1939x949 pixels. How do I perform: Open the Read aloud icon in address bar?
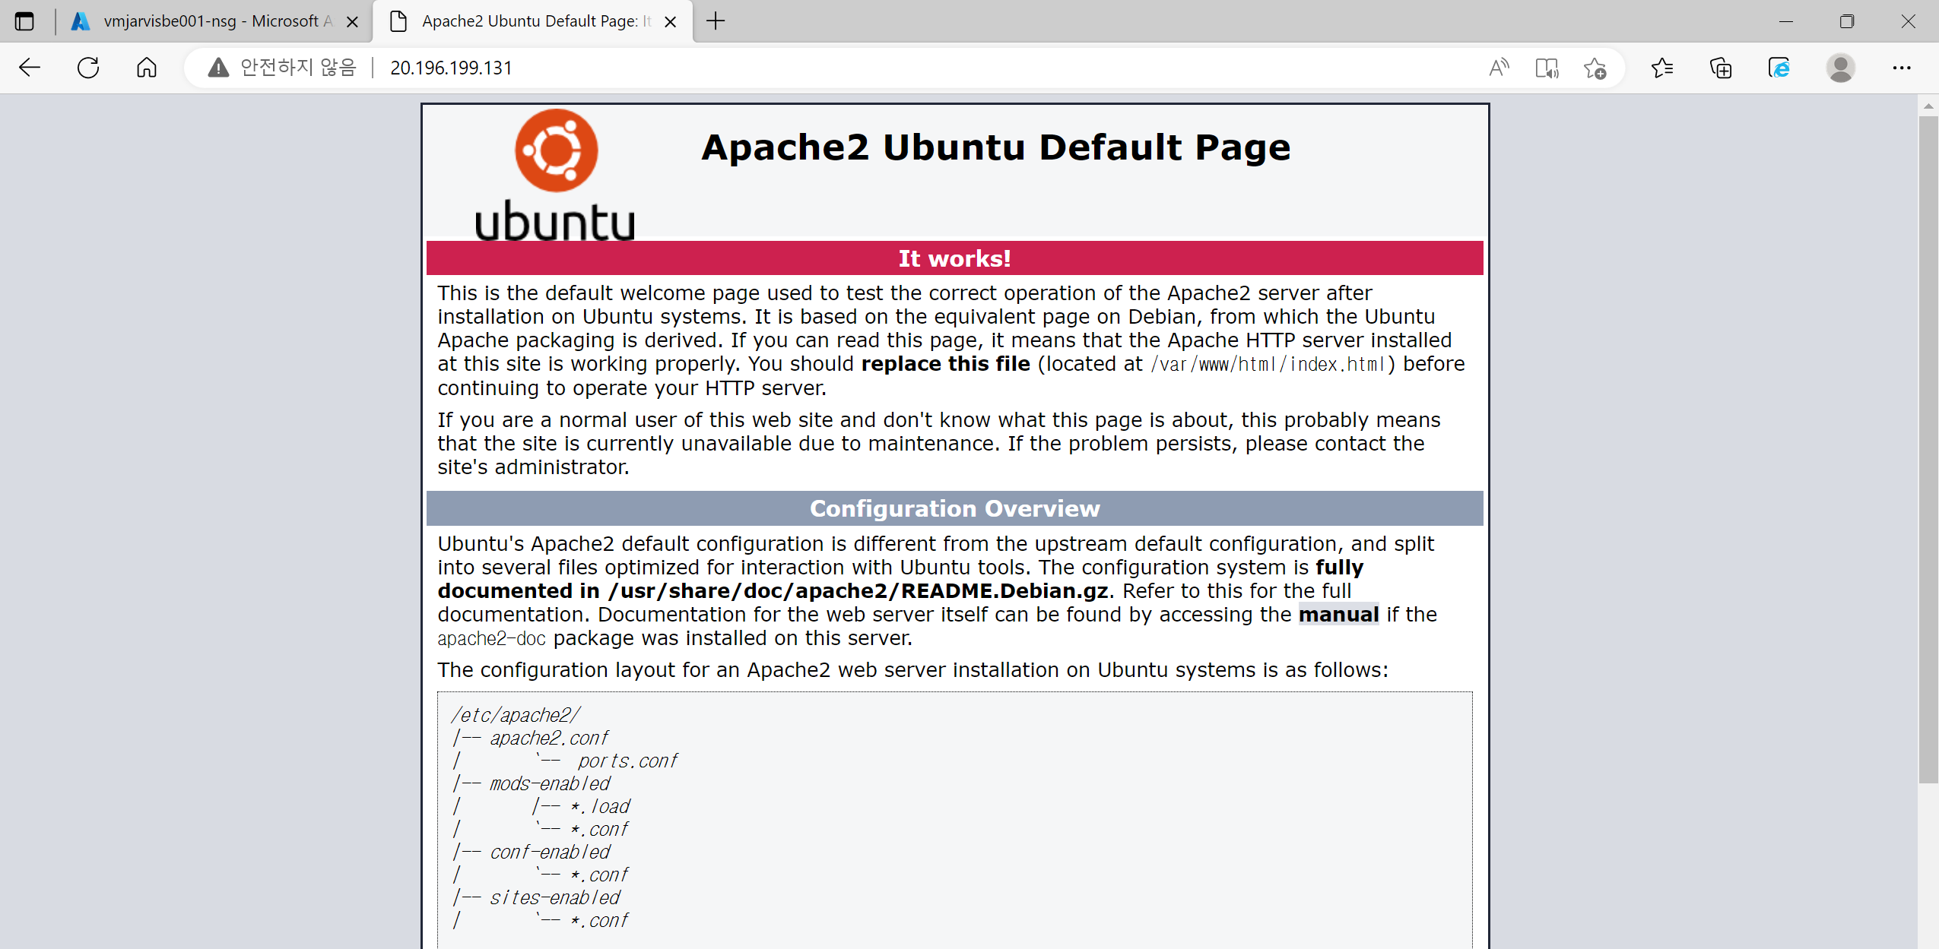(x=1498, y=68)
